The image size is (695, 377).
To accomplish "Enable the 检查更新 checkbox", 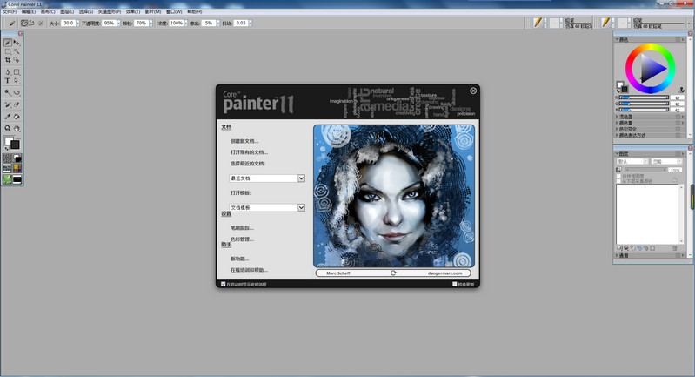I will point(455,284).
